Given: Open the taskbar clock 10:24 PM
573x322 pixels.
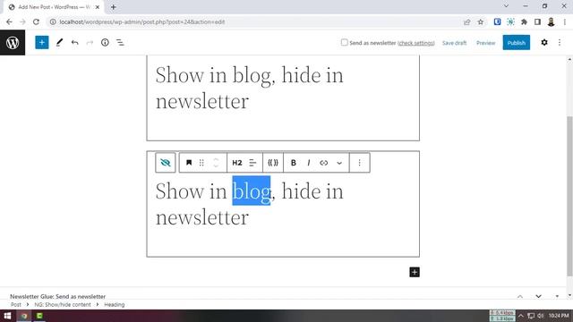Looking at the screenshot, I should click(559, 316).
